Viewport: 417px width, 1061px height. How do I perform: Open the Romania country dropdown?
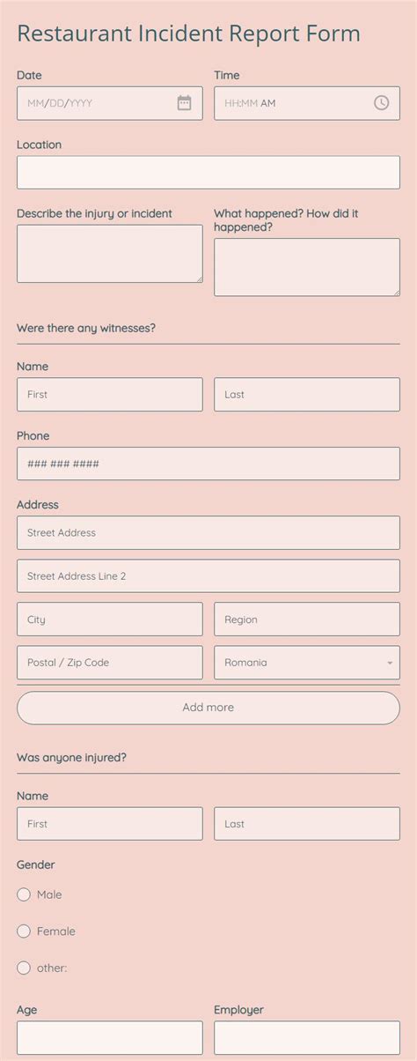coord(307,663)
